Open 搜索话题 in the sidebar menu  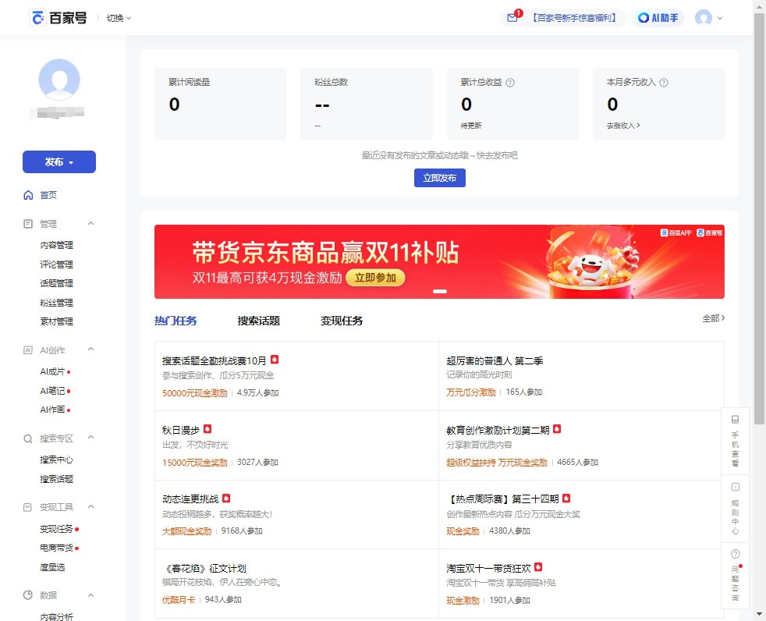coord(57,479)
